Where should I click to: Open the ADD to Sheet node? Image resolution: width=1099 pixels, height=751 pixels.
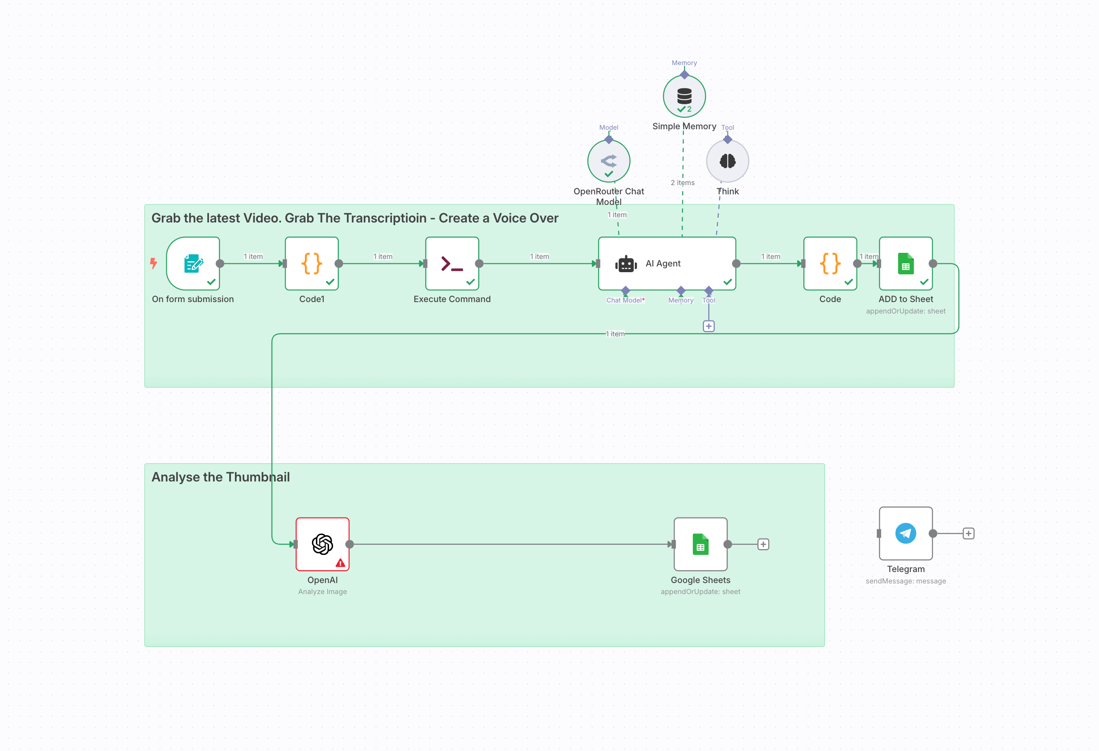coord(905,263)
